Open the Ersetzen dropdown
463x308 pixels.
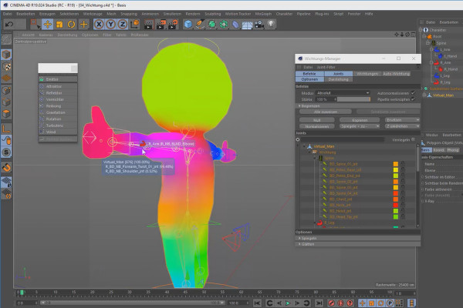pos(402,120)
